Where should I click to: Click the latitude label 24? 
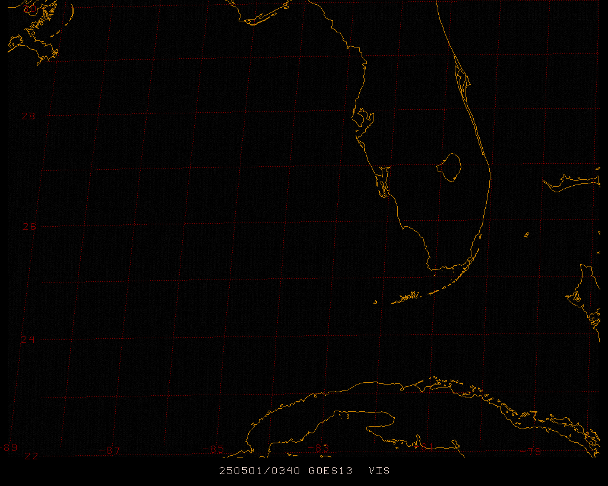coord(27,339)
